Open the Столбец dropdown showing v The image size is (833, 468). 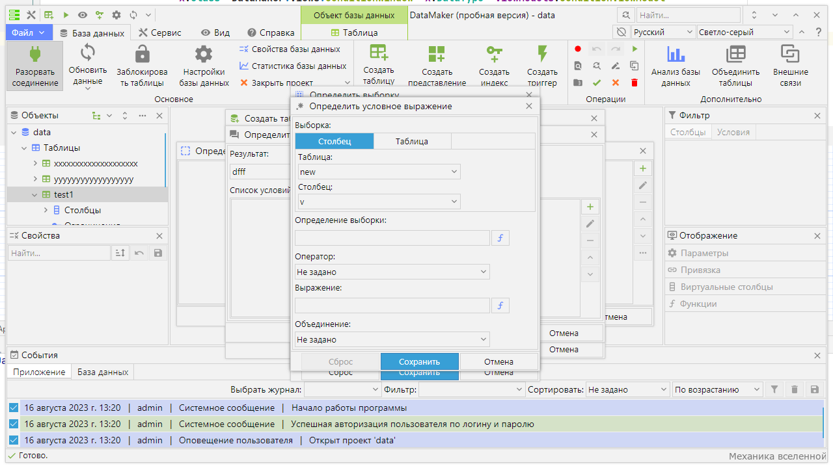(x=379, y=201)
